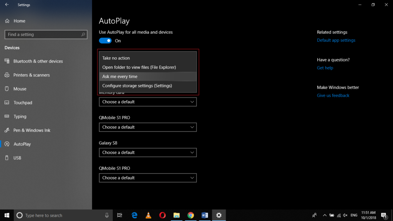Image resolution: width=393 pixels, height=221 pixels.
Task: Open Opera from the taskbar
Action: tap(162, 215)
